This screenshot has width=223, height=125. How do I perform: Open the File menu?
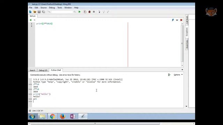(x=31, y=8)
